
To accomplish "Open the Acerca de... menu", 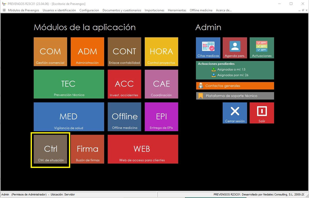I will point(224,10).
